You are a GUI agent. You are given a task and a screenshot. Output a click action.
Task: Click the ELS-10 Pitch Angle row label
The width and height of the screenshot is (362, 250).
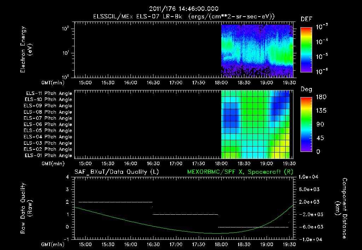tap(48, 100)
